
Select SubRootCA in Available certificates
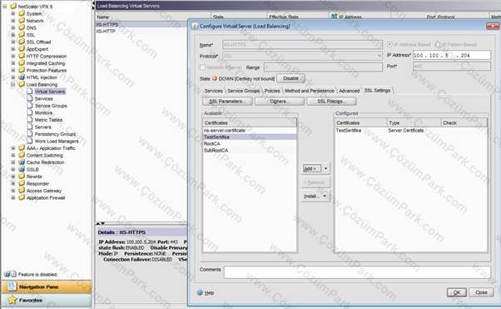[x=250, y=151]
